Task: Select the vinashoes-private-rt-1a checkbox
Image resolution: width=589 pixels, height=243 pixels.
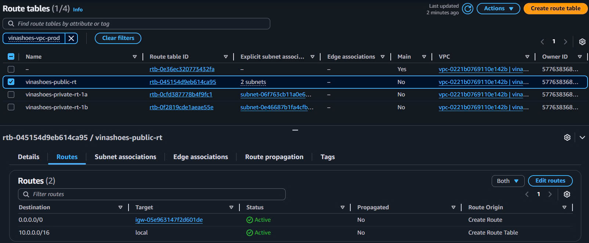Action: tap(11, 95)
